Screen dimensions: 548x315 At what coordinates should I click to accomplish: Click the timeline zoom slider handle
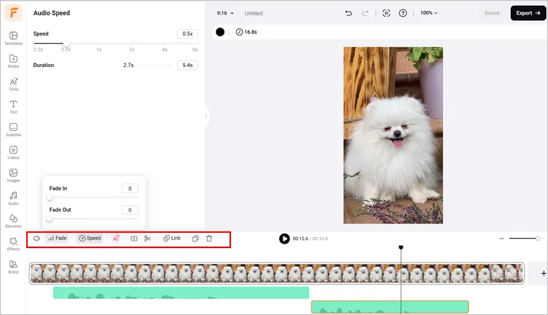[x=538, y=239]
